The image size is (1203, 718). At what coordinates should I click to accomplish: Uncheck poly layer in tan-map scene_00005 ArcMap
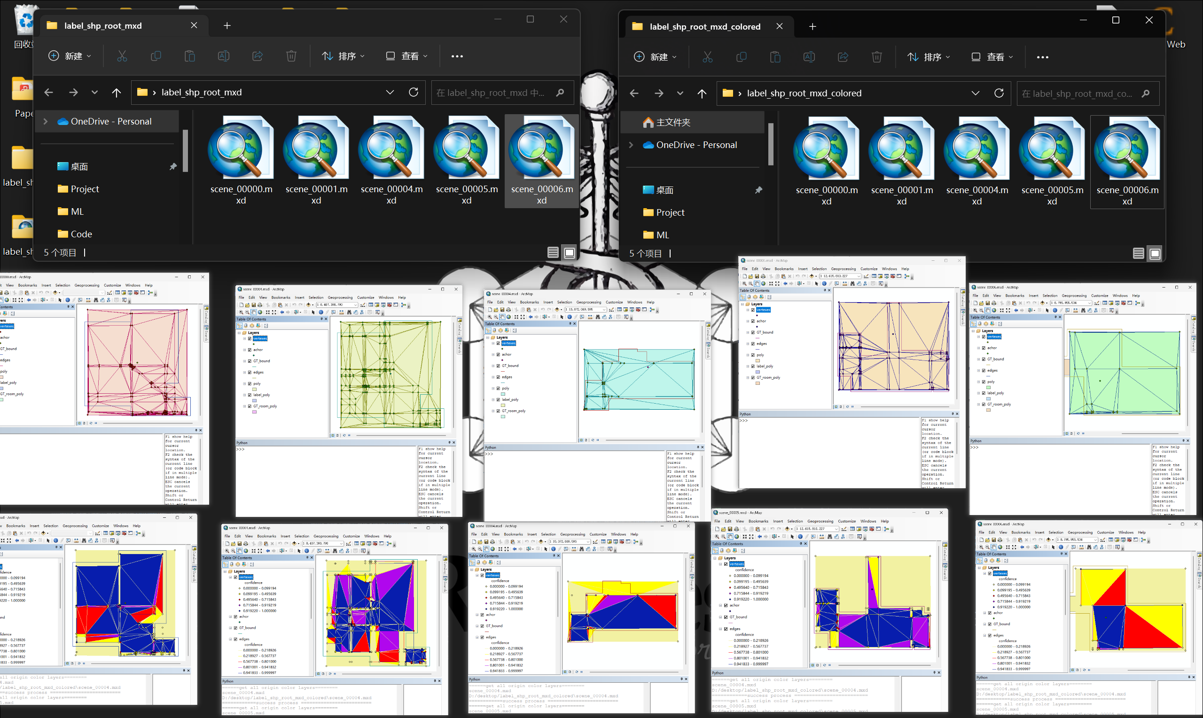(x=753, y=355)
